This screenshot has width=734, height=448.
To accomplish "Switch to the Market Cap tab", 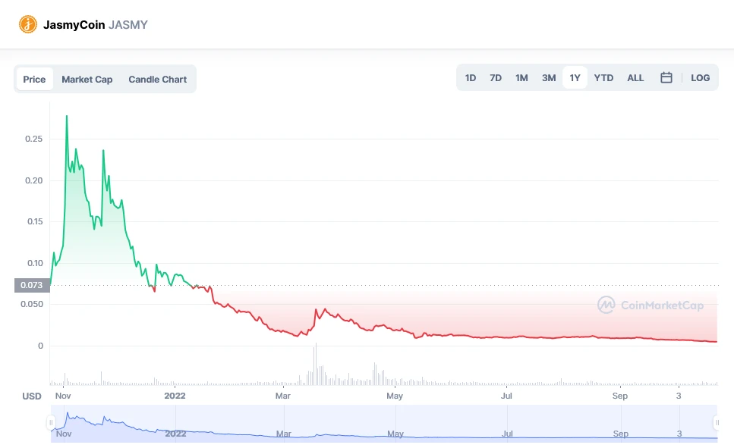I will [x=87, y=79].
